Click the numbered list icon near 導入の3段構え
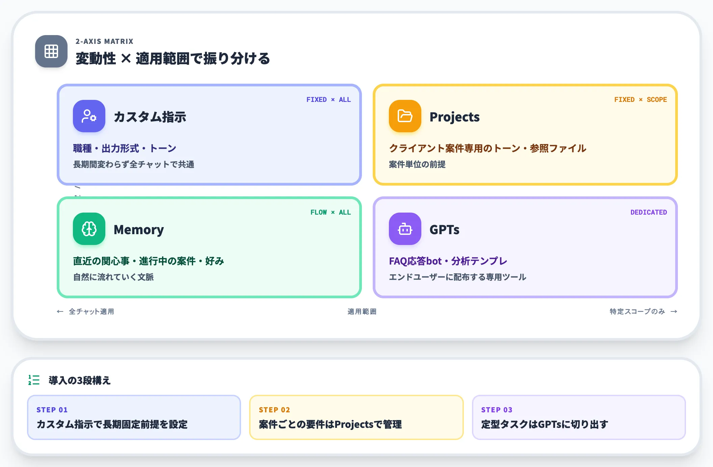This screenshot has height=467, width=713. point(34,380)
